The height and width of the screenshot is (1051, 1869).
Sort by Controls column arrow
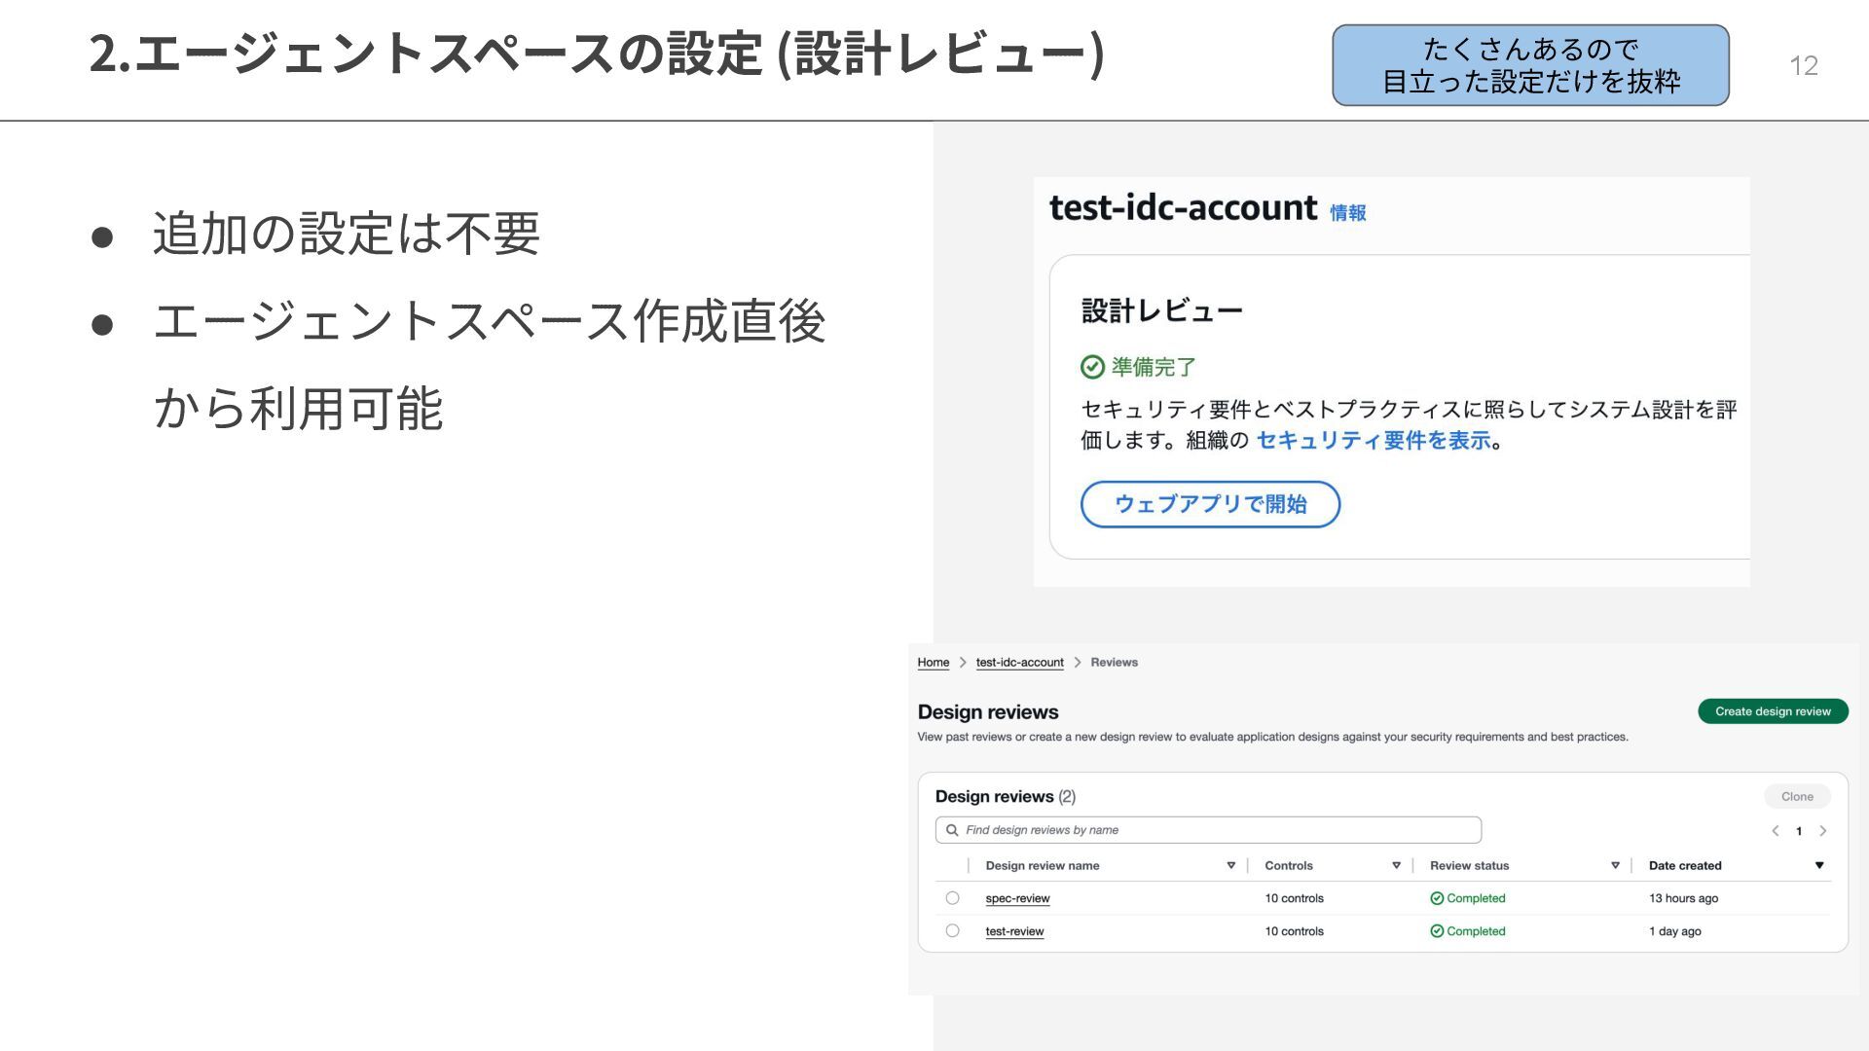pos(1396,866)
